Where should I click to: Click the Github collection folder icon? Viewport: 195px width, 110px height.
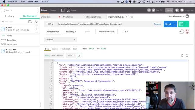3,29
